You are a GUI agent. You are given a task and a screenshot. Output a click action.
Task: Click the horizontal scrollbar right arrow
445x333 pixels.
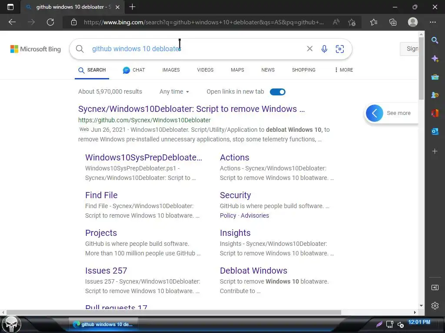coord(415,312)
